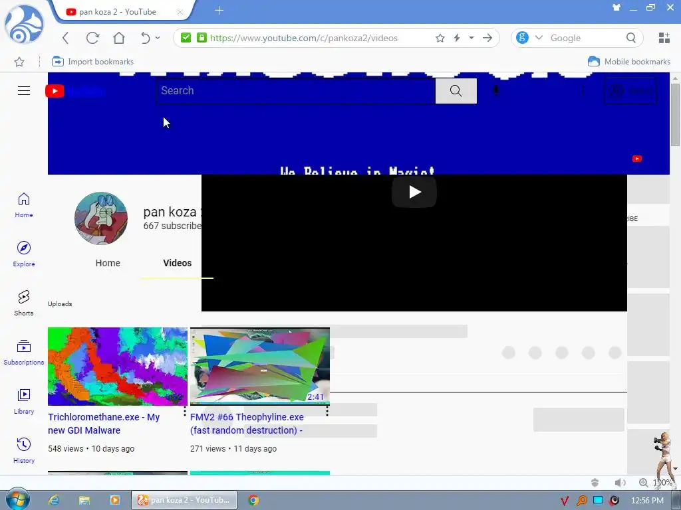Click the '667 subscribe' text
Screen dimensions: 681x510
(172, 226)
